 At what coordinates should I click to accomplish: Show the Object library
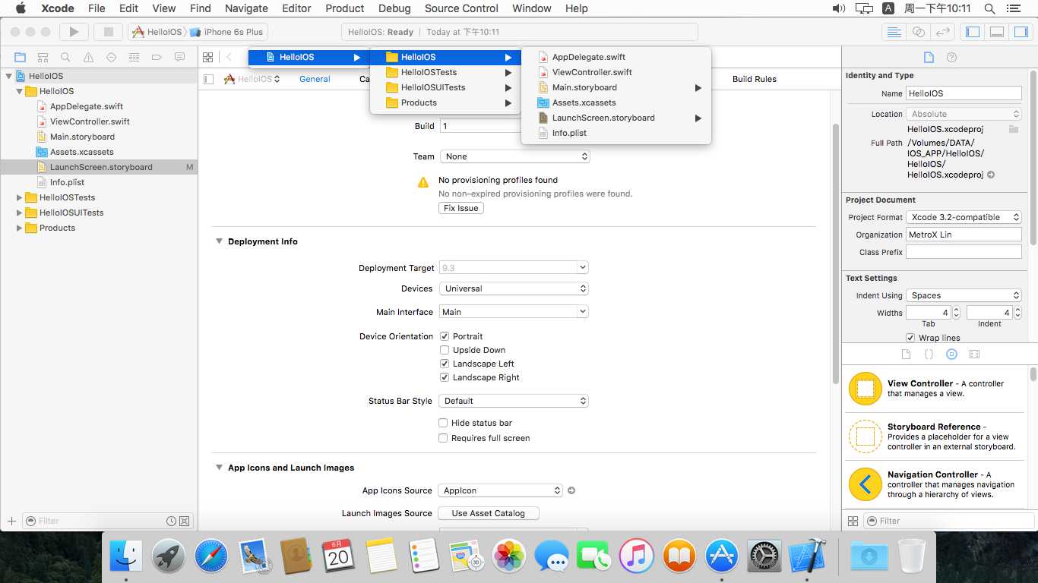(951, 355)
